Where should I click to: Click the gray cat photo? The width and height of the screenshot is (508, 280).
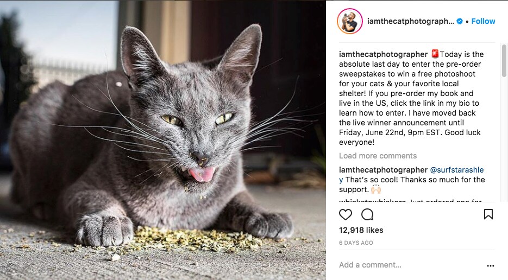tap(163, 140)
